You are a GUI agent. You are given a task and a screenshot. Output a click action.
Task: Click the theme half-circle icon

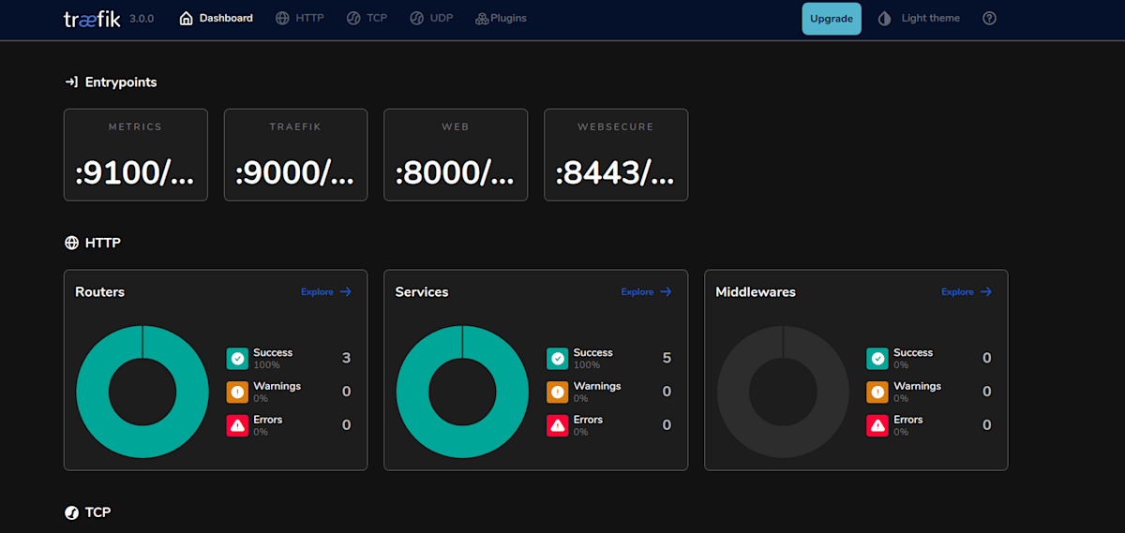click(884, 19)
